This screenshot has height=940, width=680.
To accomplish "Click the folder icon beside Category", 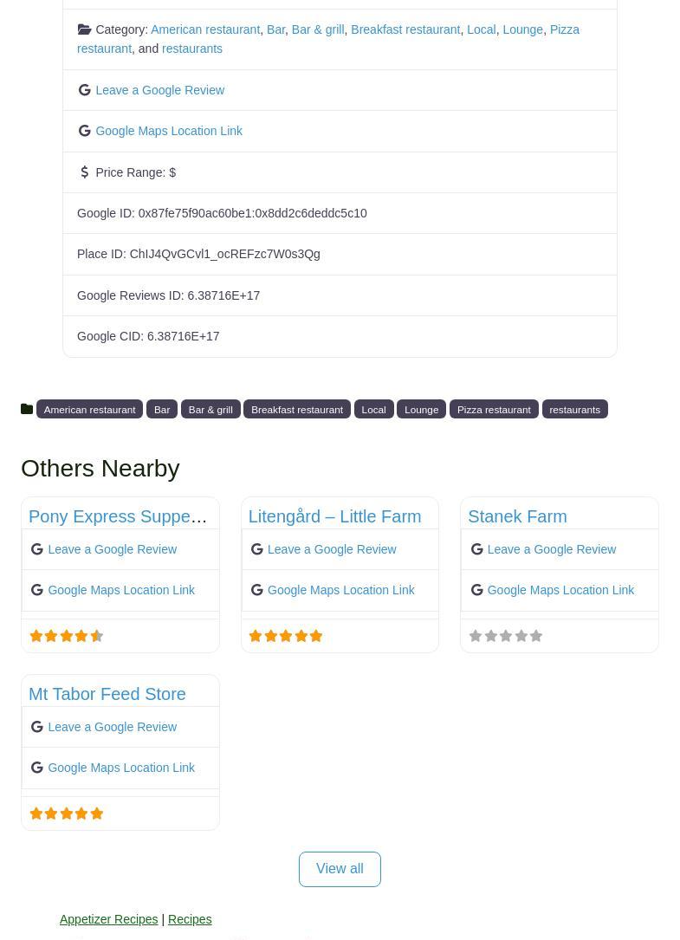I will (x=85, y=29).
